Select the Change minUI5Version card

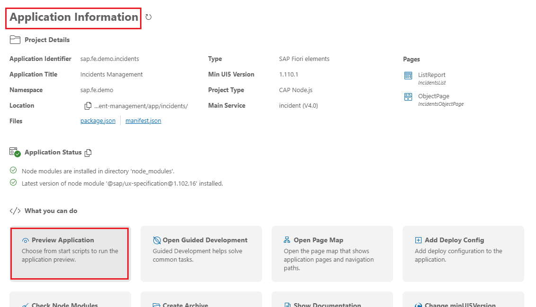[463, 299]
